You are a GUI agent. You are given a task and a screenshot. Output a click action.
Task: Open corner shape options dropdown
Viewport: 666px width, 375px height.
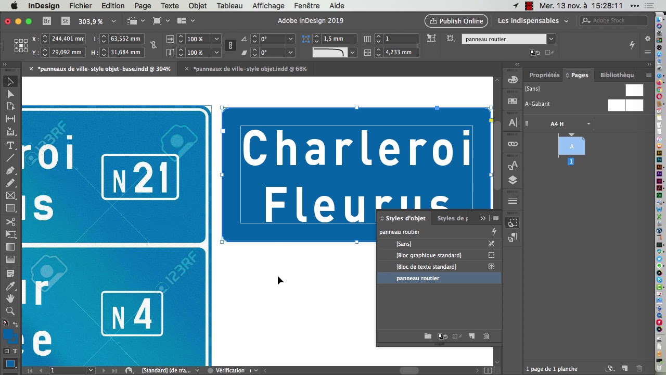coord(353,52)
